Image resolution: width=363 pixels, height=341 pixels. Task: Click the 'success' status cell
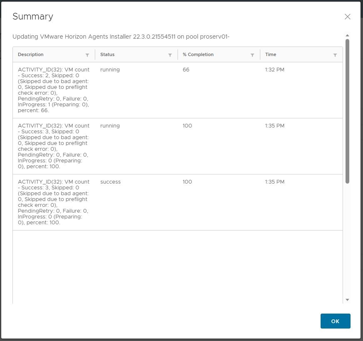[110, 182]
